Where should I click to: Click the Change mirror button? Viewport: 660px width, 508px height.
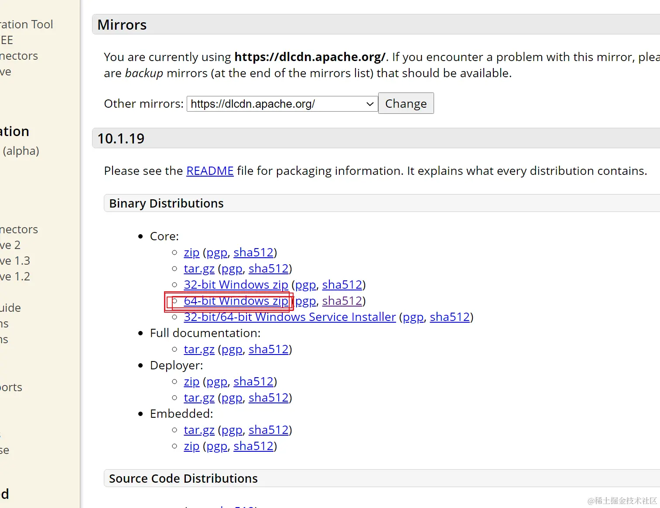(406, 104)
